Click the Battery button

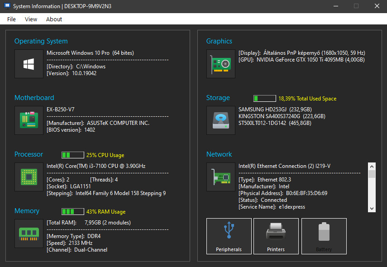[324, 236]
